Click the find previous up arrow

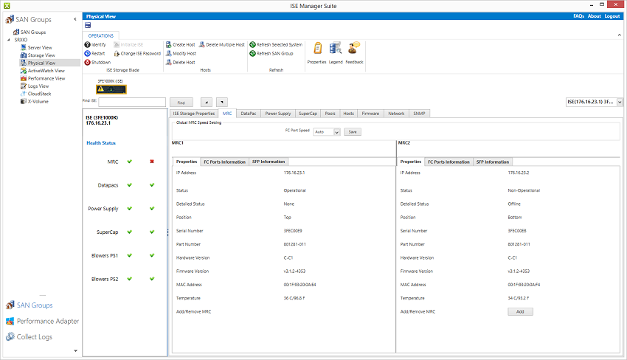click(x=206, y=103)
